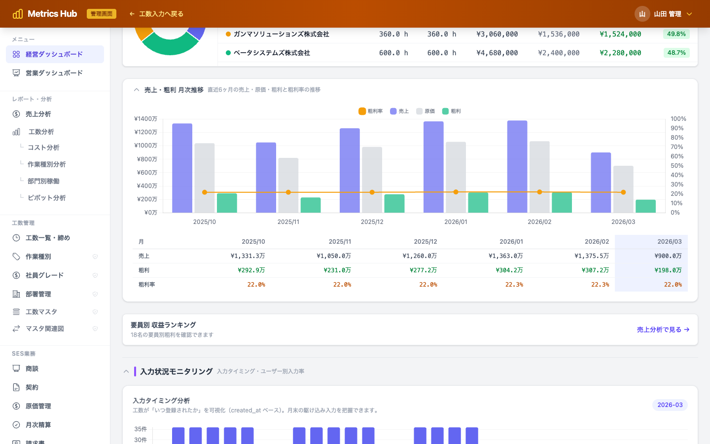
Task: Click the 山 user avatar circle
Action: click(x=642, y=14)
